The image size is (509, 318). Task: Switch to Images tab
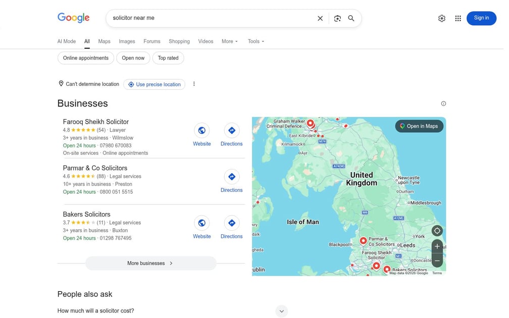(x=127, y=41)
